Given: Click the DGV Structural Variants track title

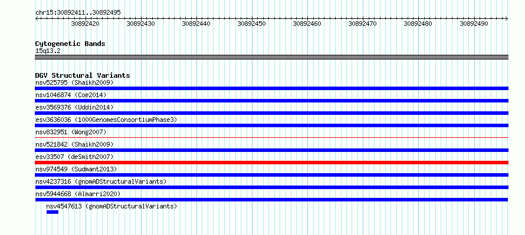Looking at the screenshot, I should click(x=83, y=75).
